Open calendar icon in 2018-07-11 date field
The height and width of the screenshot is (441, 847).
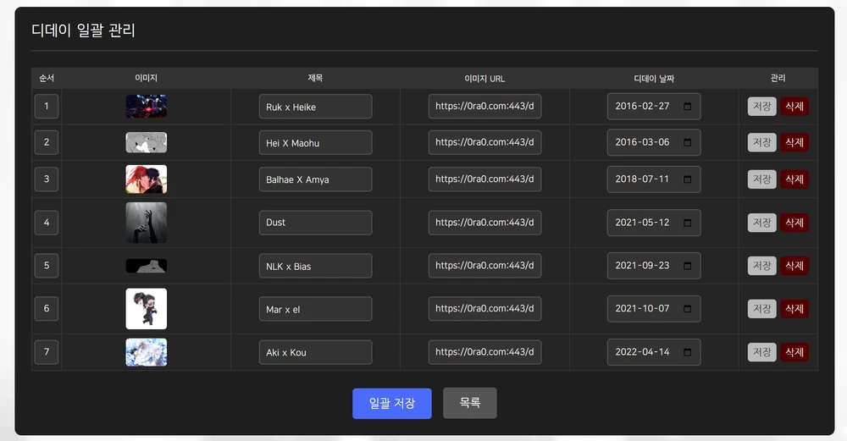point(687,179)
